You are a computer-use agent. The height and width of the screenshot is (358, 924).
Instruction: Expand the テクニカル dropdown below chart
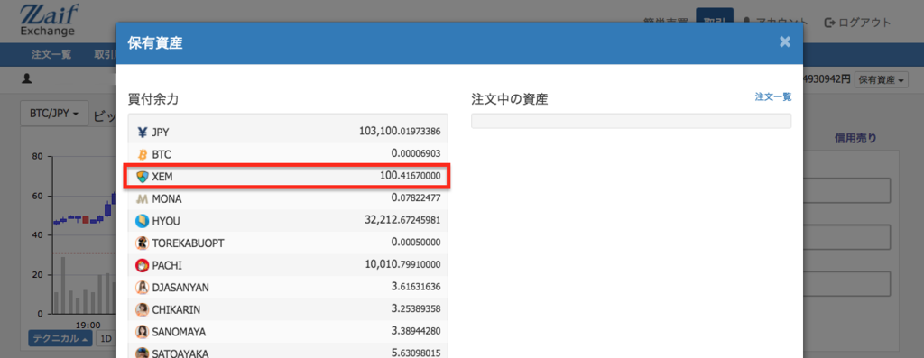60,338
